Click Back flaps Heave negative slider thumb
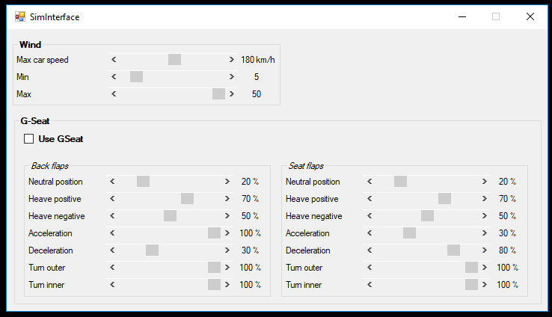Image resolution: width=552 pixels, height=317 pixels. tap(170, 216)
